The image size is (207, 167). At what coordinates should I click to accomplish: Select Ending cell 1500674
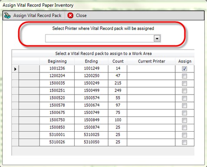pyautogui.click(x=92, y=105)
